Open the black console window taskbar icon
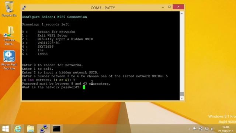This screenshot has height=133, width=236. pyautogui.click(x=56, y=129)
